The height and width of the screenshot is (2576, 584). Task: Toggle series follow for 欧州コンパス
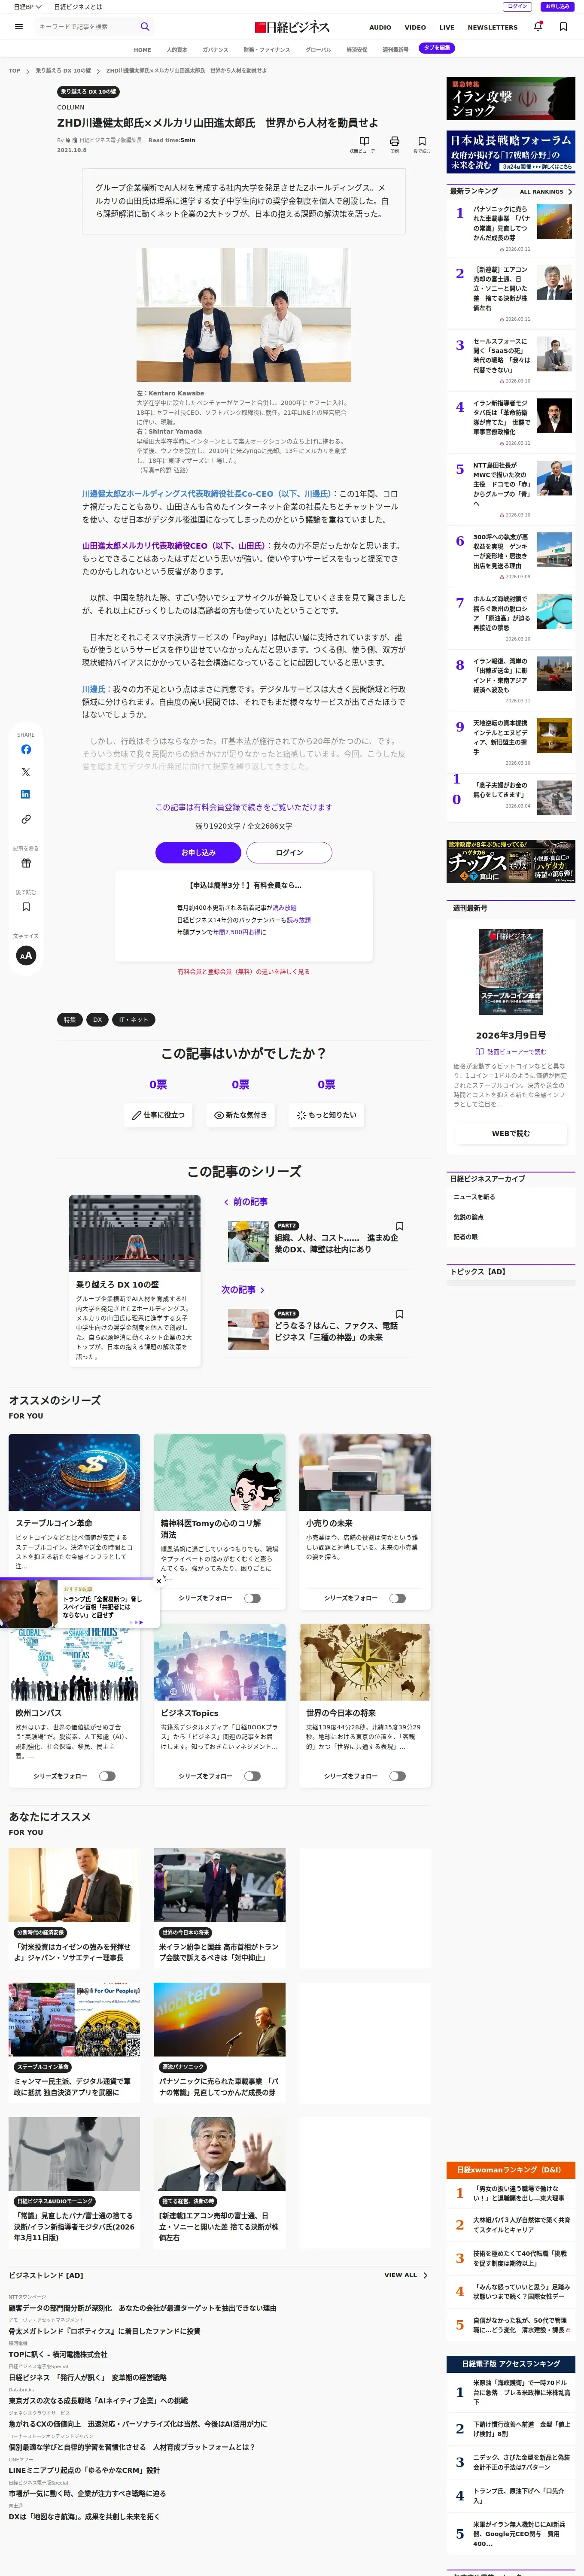pos(107,1776)
